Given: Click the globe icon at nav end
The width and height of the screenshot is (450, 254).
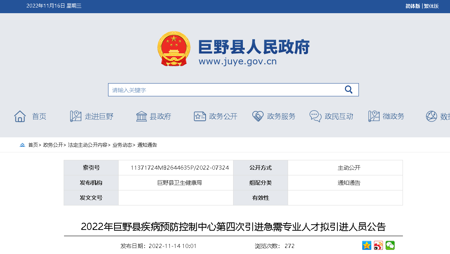Looking at the screenshot, I should tap(431, 116).
